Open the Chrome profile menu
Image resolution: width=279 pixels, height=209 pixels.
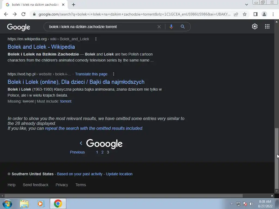[264, 14]
